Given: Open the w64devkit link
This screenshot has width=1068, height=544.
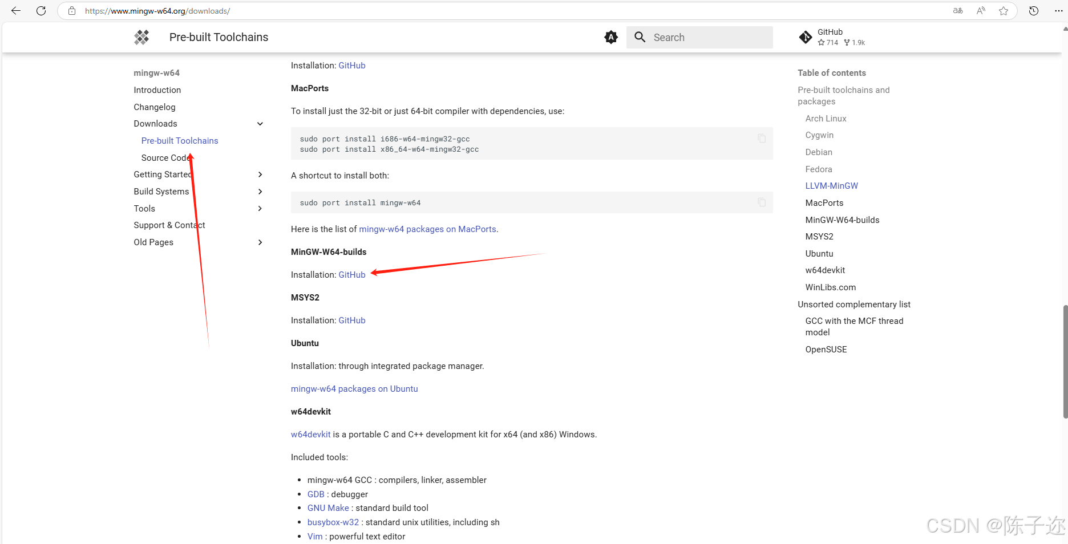Looking at the screenshot, I should click(310, 435).
